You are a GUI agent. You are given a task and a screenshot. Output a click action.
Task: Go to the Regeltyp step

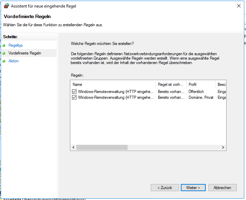(16, 45)
